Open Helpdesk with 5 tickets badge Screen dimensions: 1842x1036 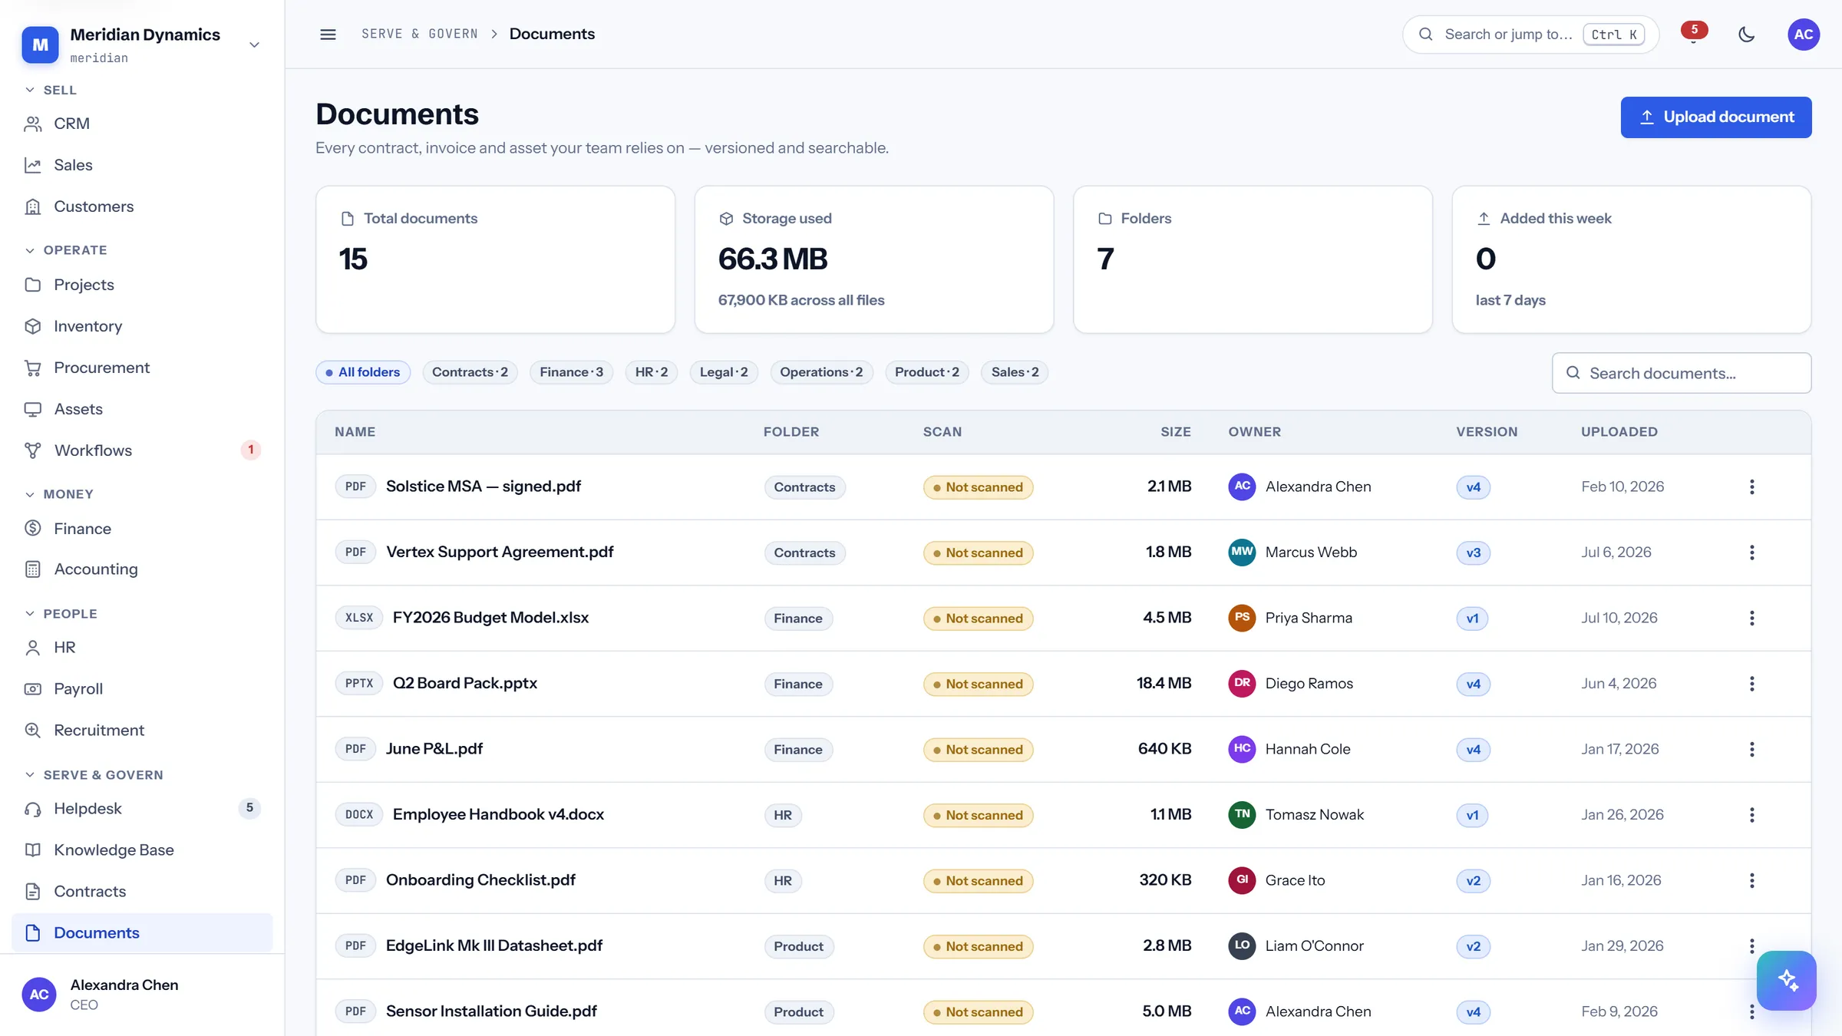(142, 809)
